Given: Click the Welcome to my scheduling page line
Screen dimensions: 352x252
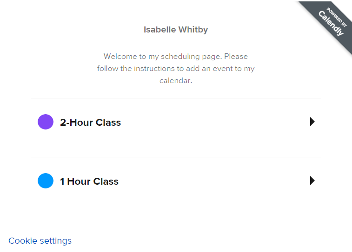Looking at the screenshot, I should (176, 57).
